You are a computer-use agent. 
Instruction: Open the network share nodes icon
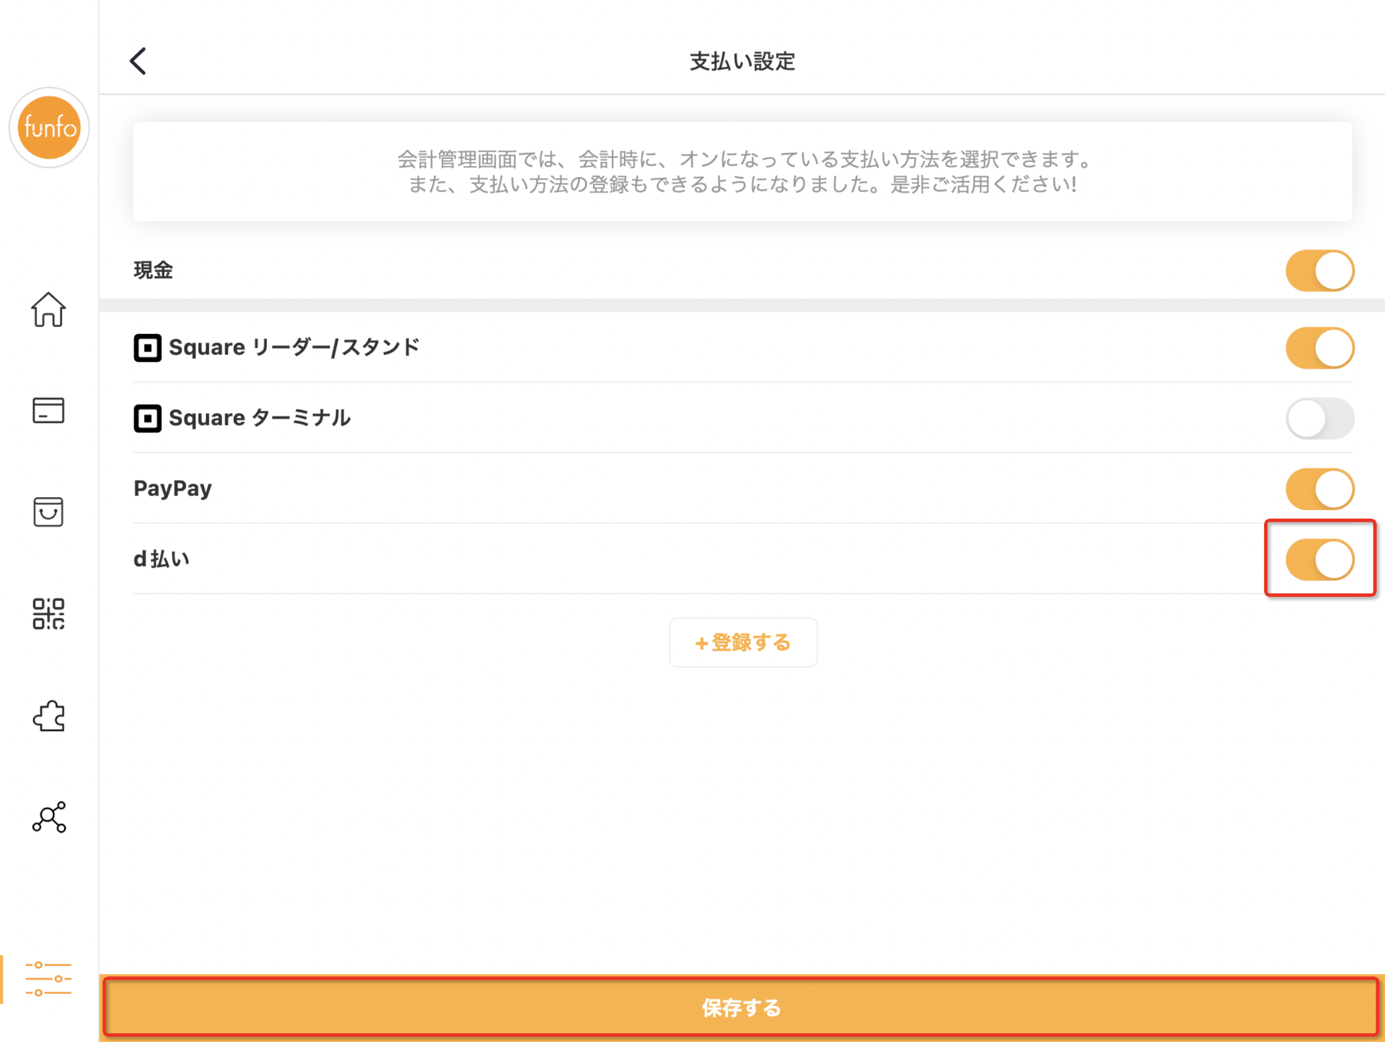[48, 817]
